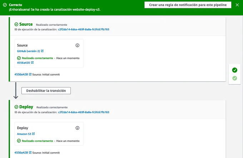Open the Source action info icon

pyautogui.click(x=77, y=46)
